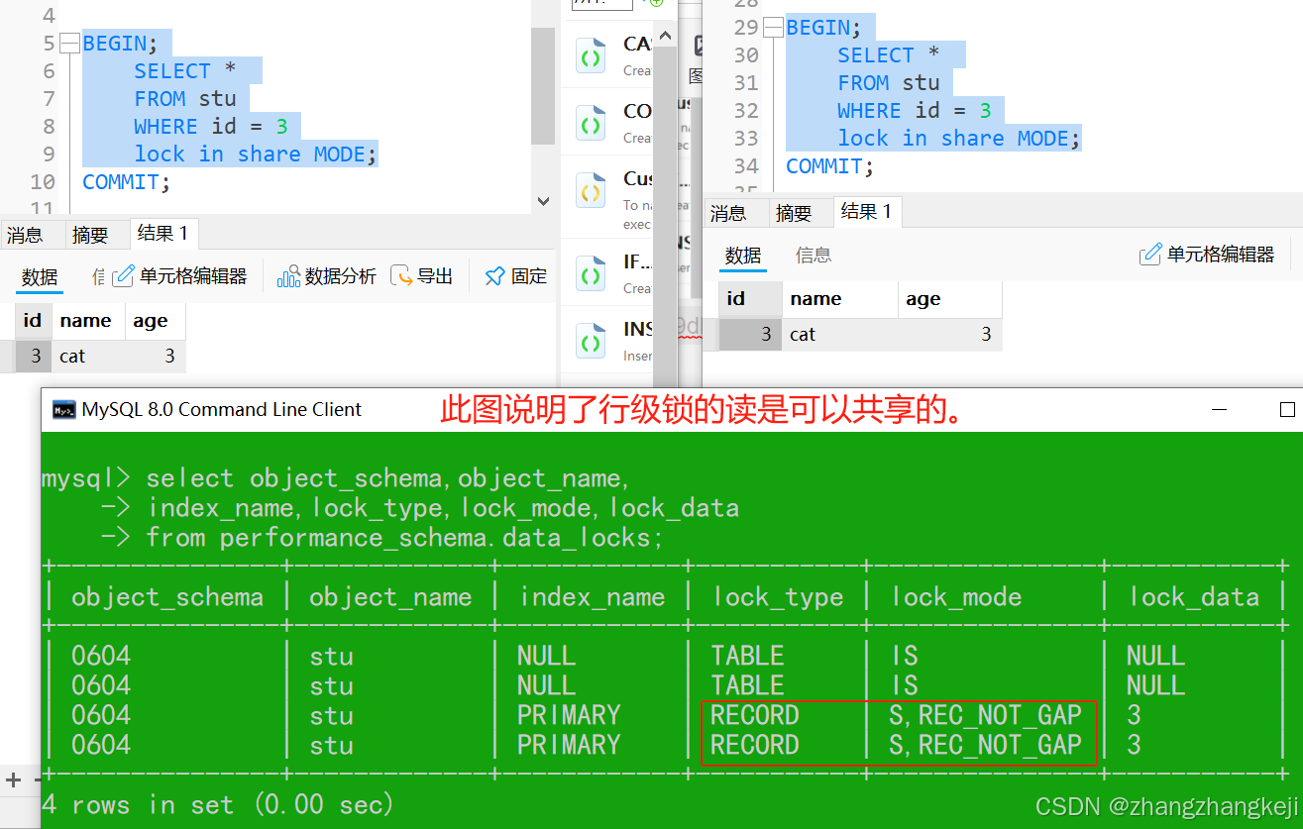Open 数据分析 in left result pane

(327, 276)
